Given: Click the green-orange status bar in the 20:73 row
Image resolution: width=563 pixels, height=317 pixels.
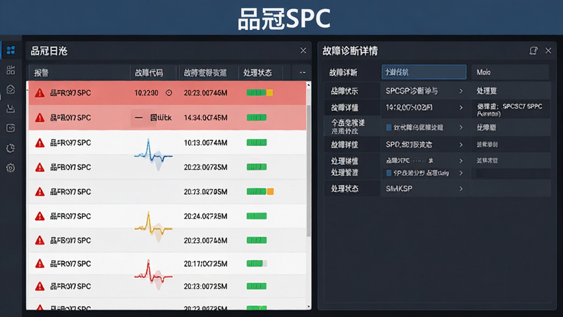Looking at the screenshot, I should point(260,192).
